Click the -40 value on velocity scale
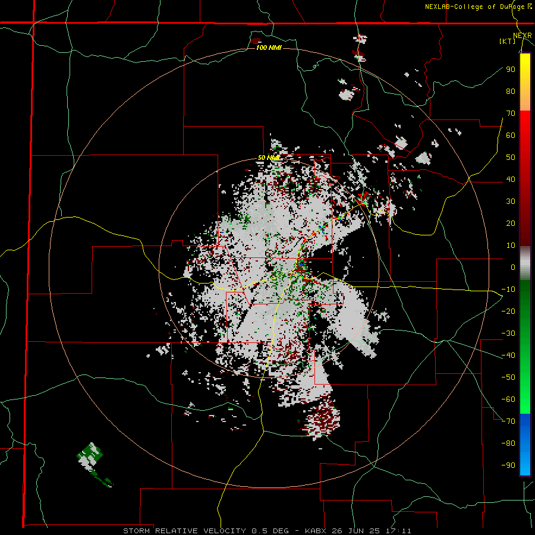The height and width of the screenshot is (535, 535). tap(508, 355)
